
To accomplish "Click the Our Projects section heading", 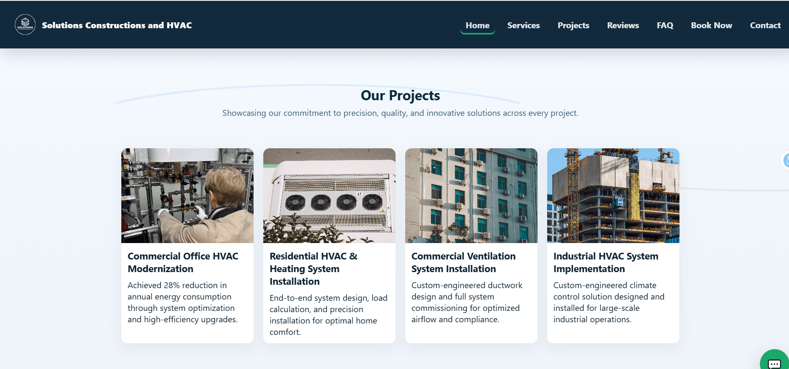I will click(x=400, y=96).
